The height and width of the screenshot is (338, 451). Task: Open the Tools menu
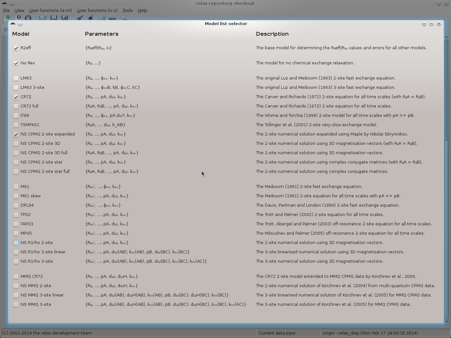[x=127, y=10]
